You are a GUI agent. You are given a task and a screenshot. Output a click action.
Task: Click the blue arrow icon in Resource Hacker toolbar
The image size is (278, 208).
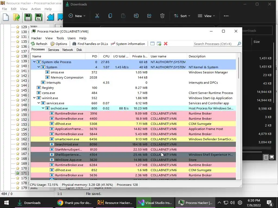click(50, 17)
